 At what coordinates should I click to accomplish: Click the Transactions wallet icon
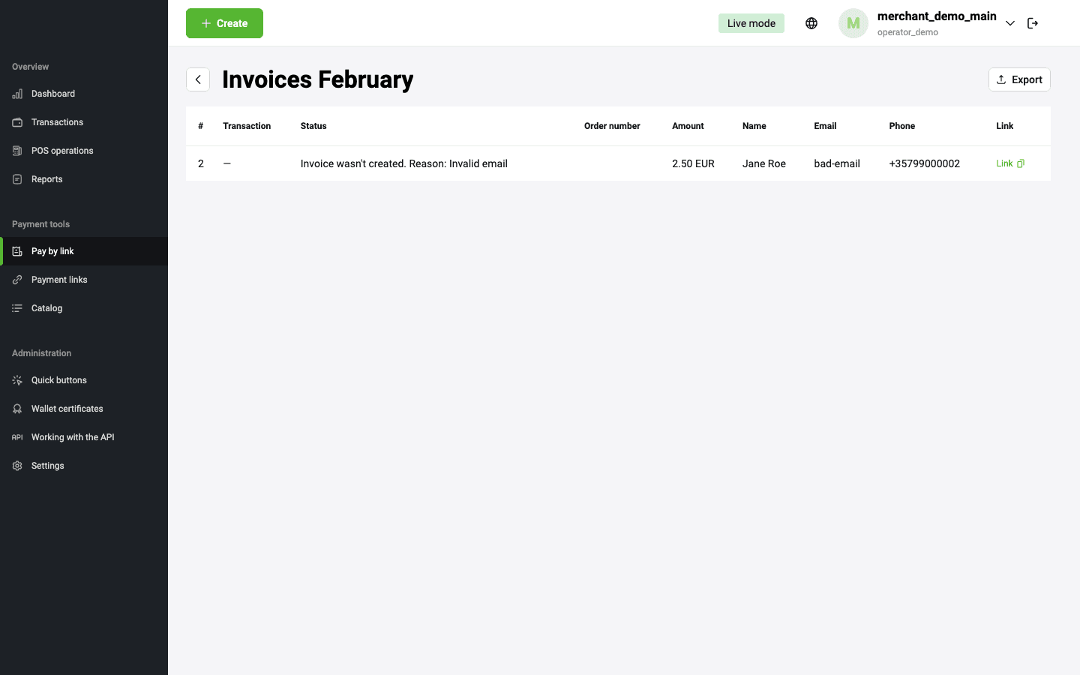click(x=17, y=122)
